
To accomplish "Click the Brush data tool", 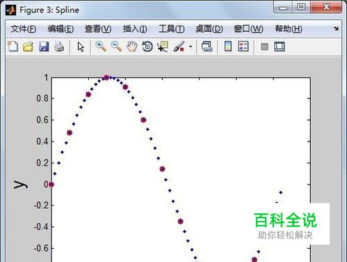I will pos(178,46).
